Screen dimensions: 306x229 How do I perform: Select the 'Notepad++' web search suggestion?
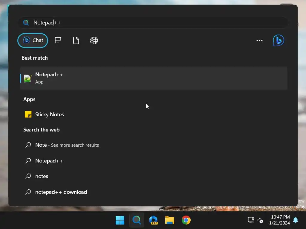[154, 161]
